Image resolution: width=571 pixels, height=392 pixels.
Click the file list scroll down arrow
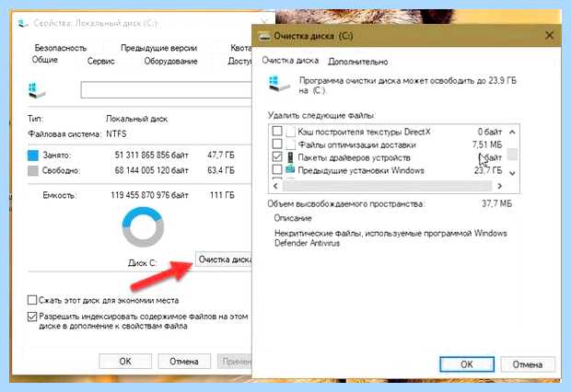512,173
